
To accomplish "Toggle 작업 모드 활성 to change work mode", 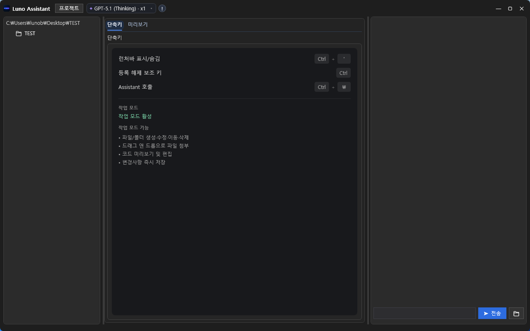I will tap(135, 116).
